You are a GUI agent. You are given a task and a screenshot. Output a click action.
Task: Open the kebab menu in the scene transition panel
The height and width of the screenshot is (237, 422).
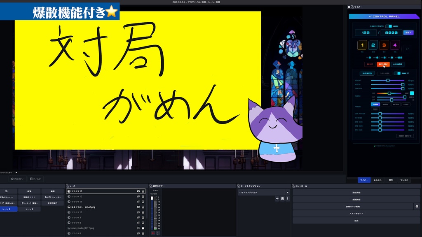pyautogui.click(x=288, y=199)
